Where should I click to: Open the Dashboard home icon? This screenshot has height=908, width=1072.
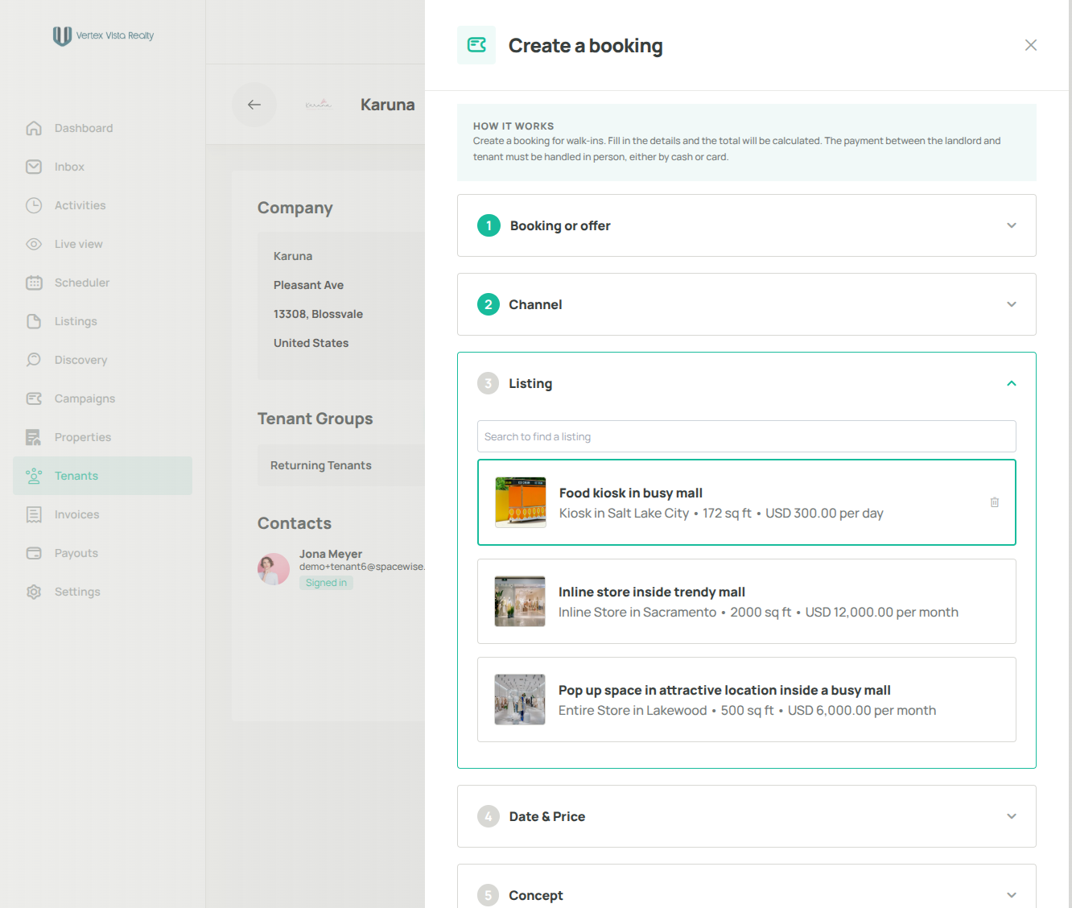pos(34,128)
